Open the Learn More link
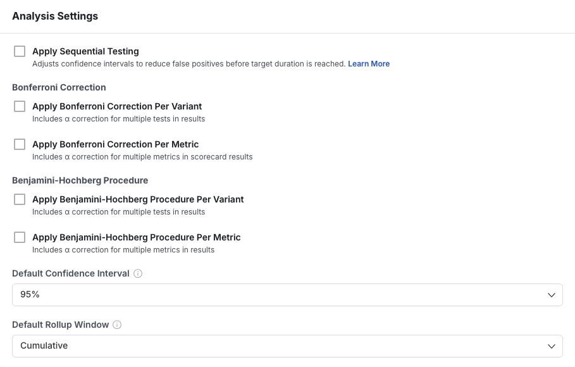Image resolution: width=575 pixels, height=367 pixels. [x=369, y=64]
